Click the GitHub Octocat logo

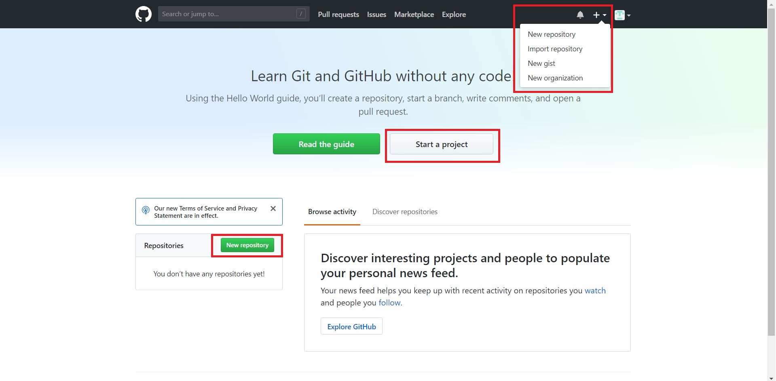143,14
